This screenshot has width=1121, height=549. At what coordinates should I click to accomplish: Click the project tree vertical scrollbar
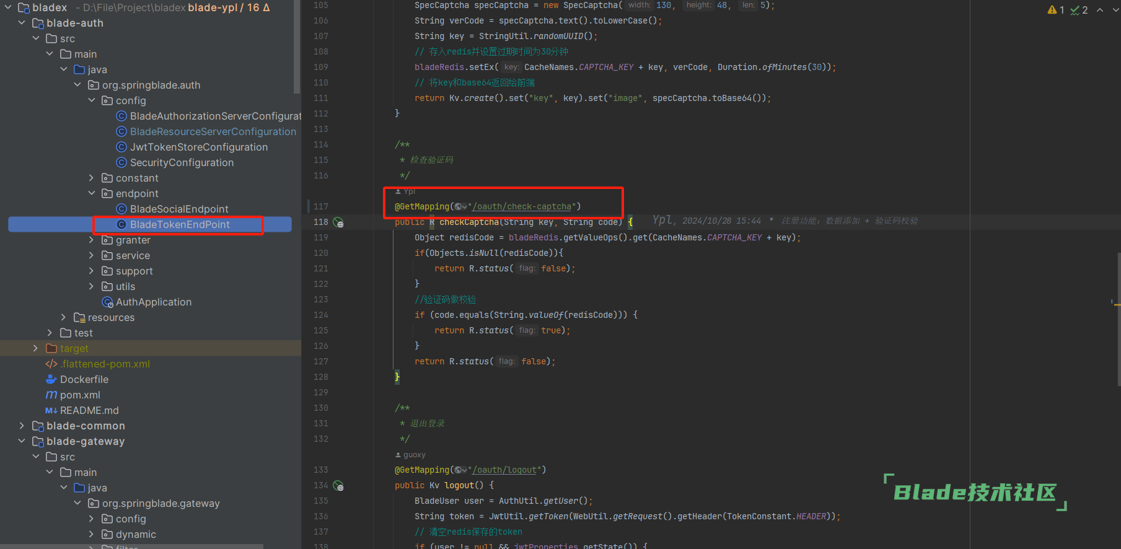coord(297,46)
